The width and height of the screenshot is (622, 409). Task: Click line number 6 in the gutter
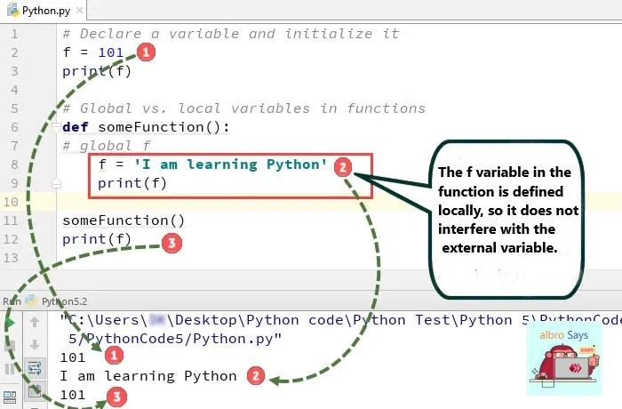click(14, 127)
